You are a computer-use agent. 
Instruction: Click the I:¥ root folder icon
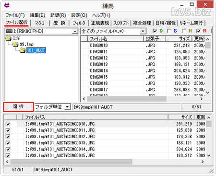click(9, 38)
